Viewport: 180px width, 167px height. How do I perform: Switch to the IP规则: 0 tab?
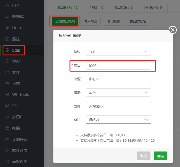(x=96, y=8)
